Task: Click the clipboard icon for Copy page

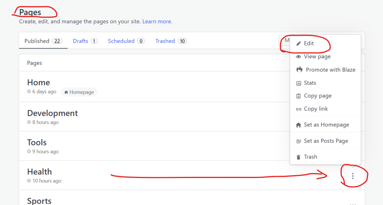Action: tap(298, 96)
